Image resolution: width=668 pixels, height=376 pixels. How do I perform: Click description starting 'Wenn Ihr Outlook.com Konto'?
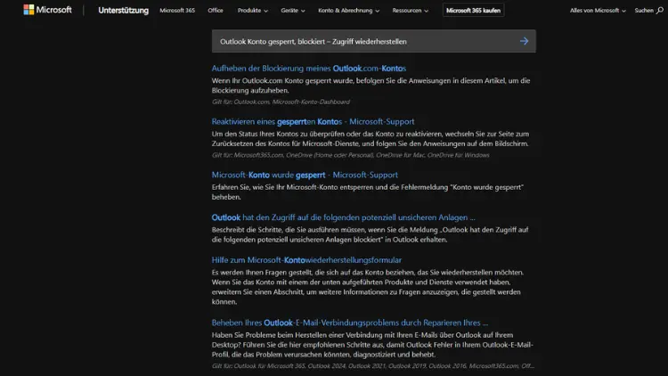pos(371,86)
